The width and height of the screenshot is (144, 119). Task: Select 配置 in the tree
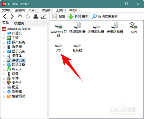(13, 87)
